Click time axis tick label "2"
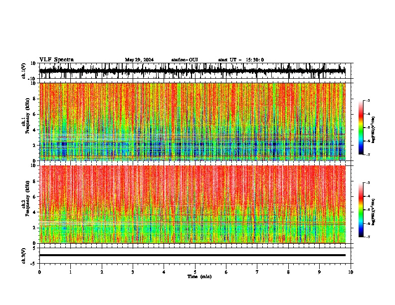The image size is (395, 305). point(102,272)
